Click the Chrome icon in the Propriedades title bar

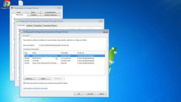click(x=12, y=8)
